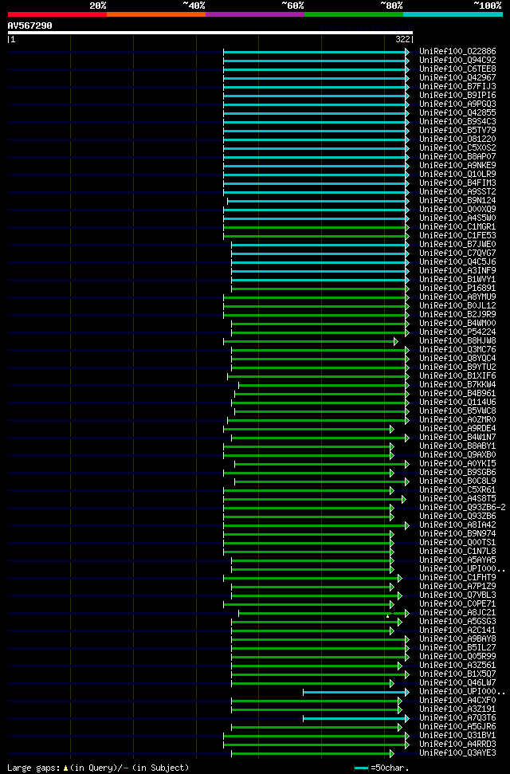Viewport: 510px width, 774px height.
Task: Open the UniRef100_A8JC21 entry
Action: [x=457, y=613]
